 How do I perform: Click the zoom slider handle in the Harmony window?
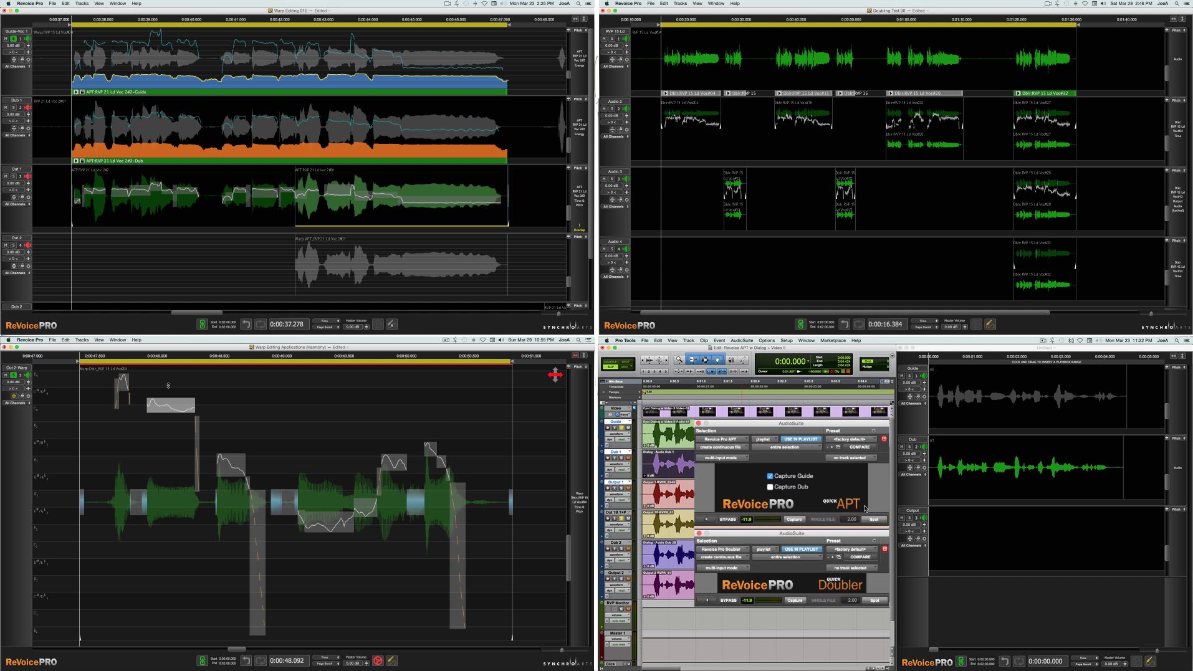tap(562, 650)
